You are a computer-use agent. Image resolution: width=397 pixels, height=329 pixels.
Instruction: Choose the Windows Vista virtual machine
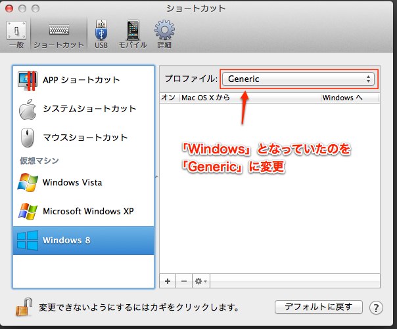click(x=83, y=182)
